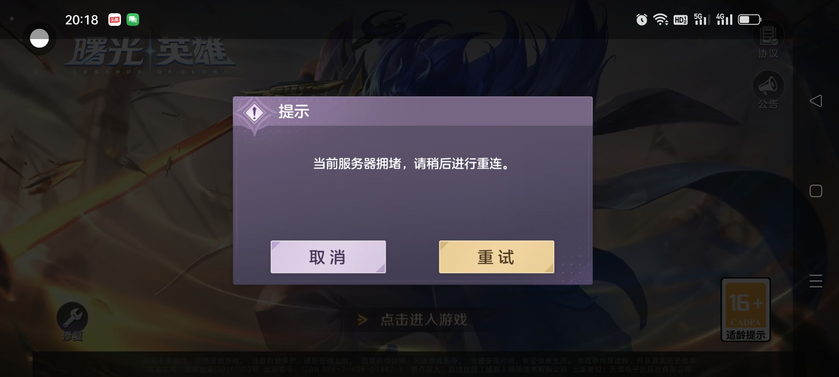Screen dimensions: 839x377
Task: Tap the Android recents menu lines button
Action: point(816,281)
